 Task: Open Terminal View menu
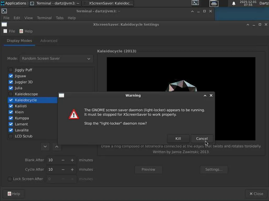tap(28, 18)
